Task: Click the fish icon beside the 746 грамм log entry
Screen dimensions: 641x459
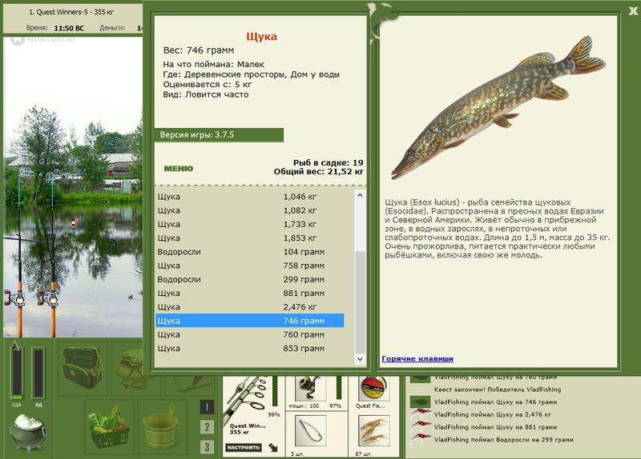Action: pos(420,402)
